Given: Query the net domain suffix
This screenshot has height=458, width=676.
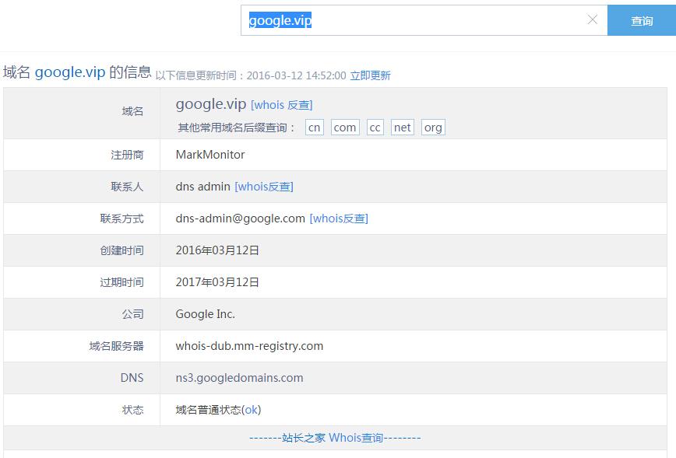Looking at the screenshot, I should pos(402,128).
